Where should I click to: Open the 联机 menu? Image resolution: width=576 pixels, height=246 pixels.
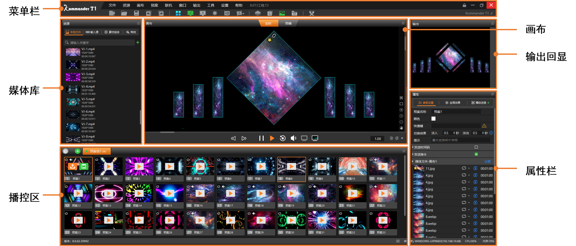tap(168, 5)
